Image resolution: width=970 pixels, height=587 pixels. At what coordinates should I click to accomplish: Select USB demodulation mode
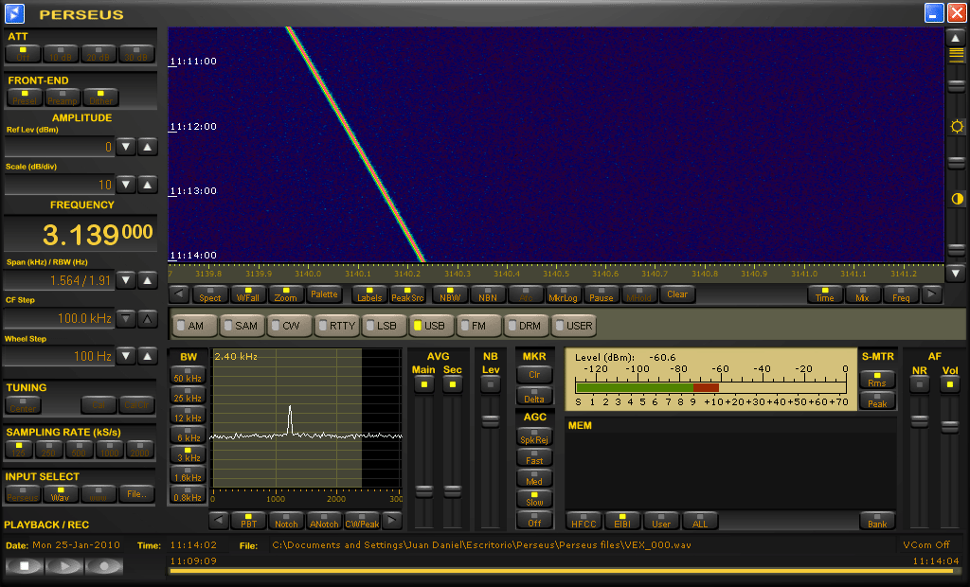[431, 326]
